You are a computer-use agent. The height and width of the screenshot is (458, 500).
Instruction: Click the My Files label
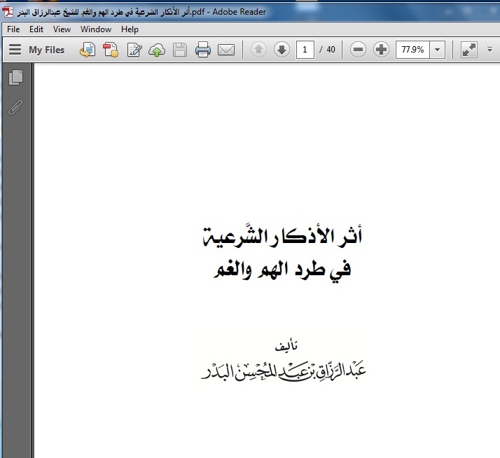tap(46, 50)
